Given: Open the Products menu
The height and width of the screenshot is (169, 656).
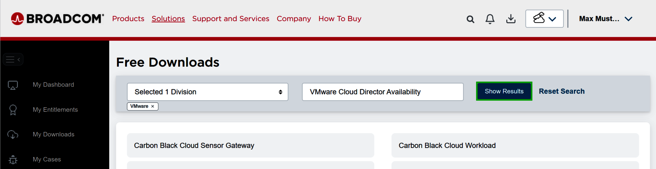Looking at the screenshot, I should (128, 19).
